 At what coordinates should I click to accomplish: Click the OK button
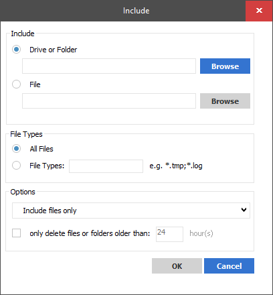coord(177,266)
